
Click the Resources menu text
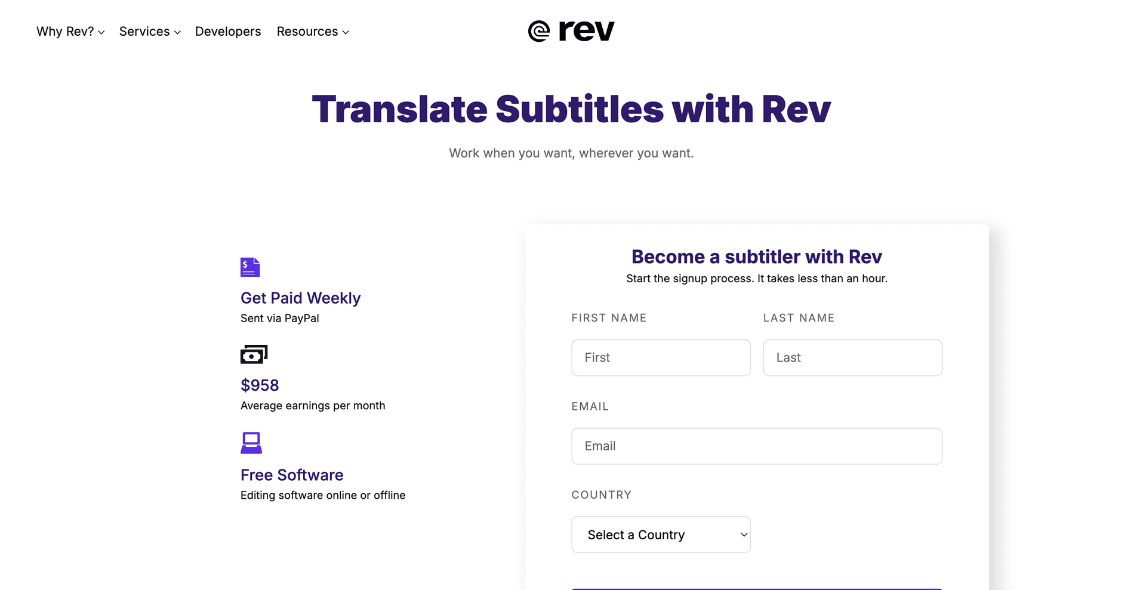click(307, 32)
